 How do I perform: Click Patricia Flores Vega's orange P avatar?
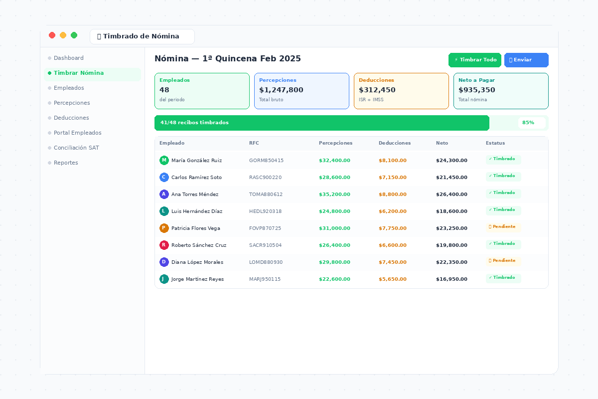coord(164,228)
